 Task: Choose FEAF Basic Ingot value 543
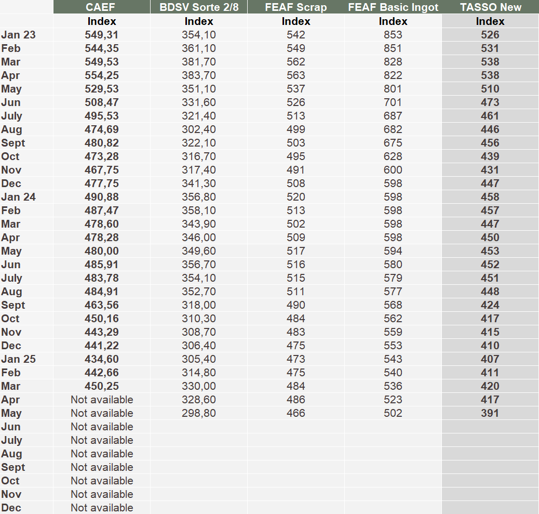pyautogui.click(x=393, y=359)
